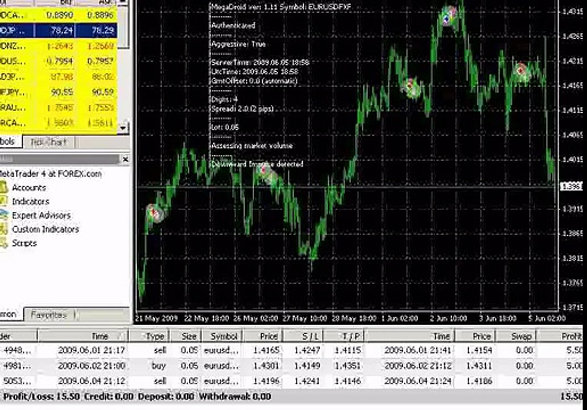Select the sell order at 1.4196
The height and width of the screenshot is (410, 587).
tap(291, 381)
